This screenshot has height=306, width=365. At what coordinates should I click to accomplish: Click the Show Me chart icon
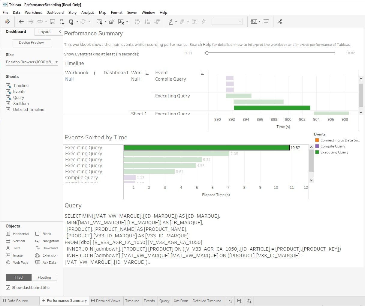click(x=254, y=22)
